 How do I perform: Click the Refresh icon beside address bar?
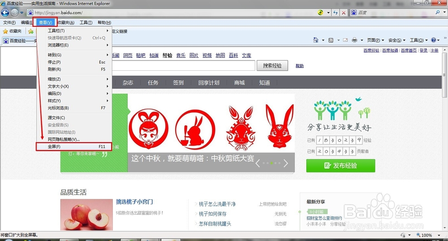click(336, 13)
